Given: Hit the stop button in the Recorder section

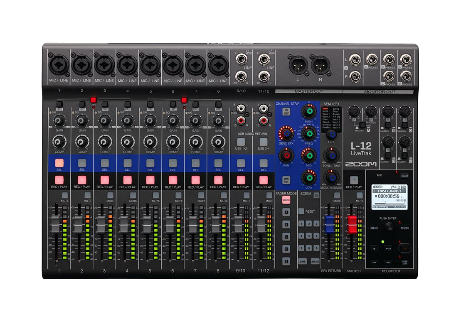Looking at the screenshot, I should pyautogui.click(x=374, y=248).
